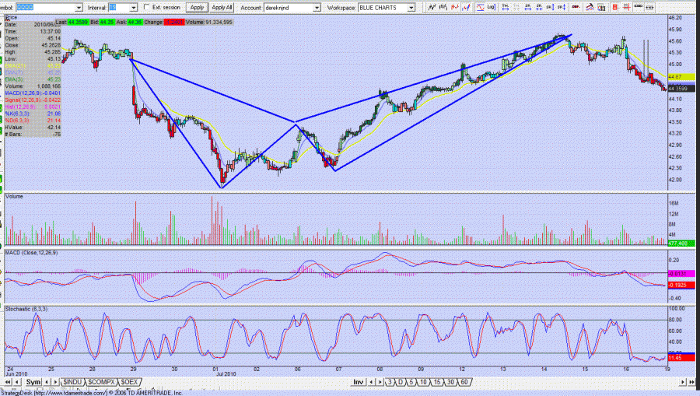Select the 15 minute interval tab
Screen dimensions: 700x396
[x=436, y=382]
